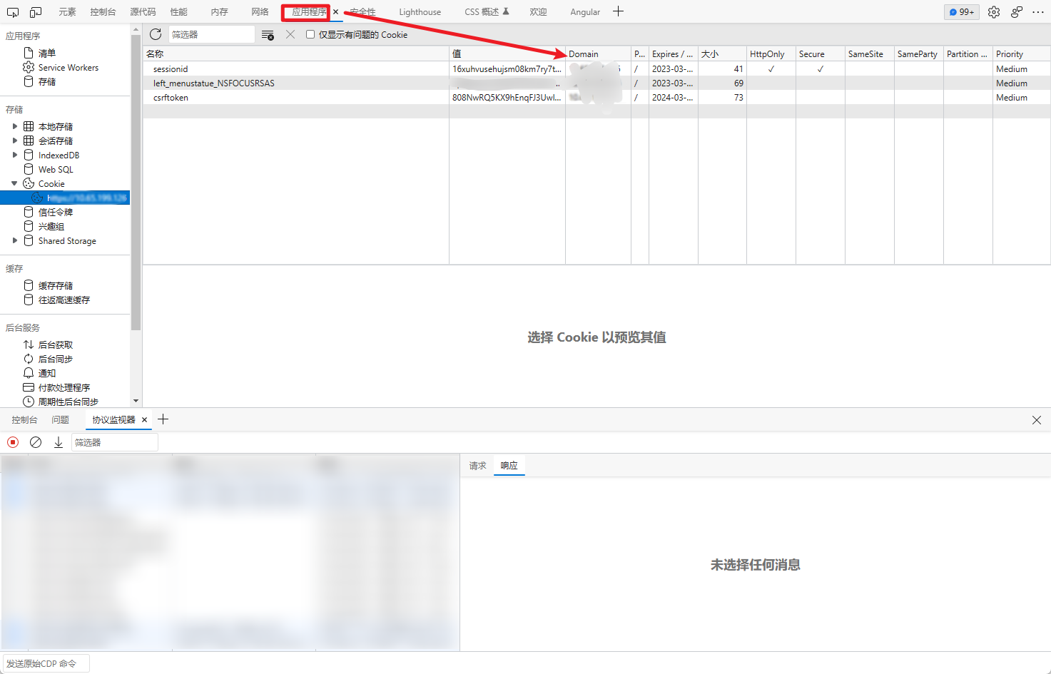Collapse the Cookie tree node
The image size is (1051, 674).
point(15,183)
